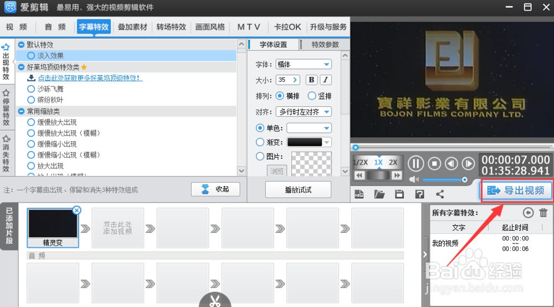Viewport: 554px width, 307px height.
Task: Switch to the 音频 tab
Action: (55, 27)
